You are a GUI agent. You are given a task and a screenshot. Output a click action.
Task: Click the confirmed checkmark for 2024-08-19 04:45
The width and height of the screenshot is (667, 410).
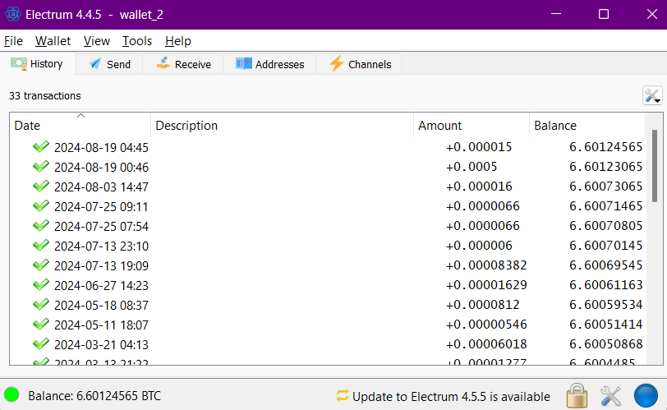click(x=41, y=147)
